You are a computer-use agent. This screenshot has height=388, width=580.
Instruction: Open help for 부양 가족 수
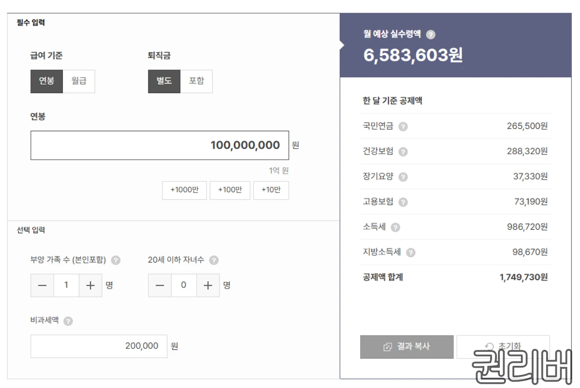click(x=115, y=260)
